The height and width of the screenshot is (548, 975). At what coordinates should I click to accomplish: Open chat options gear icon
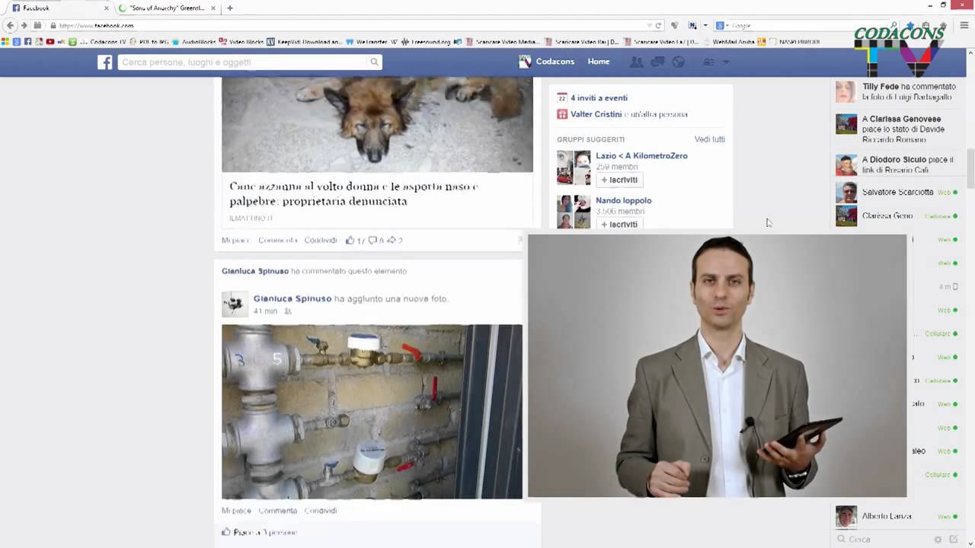tap(938, 540)
